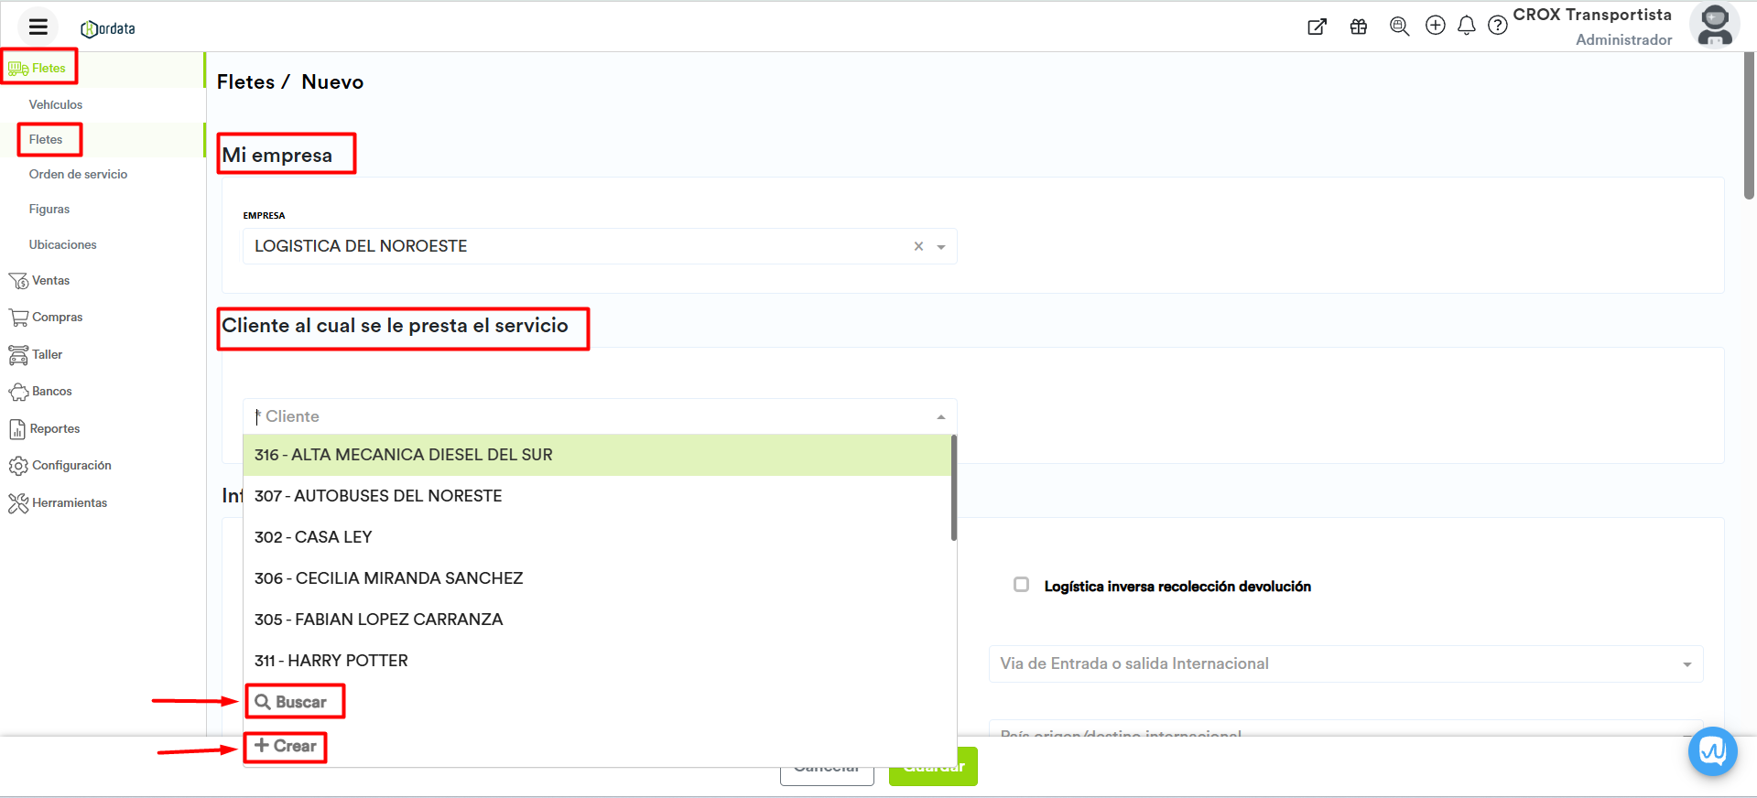Viewport: 1757px width, 798px height.
Task: Select Orden de servicio submenu item
Action: click(78, 175)
